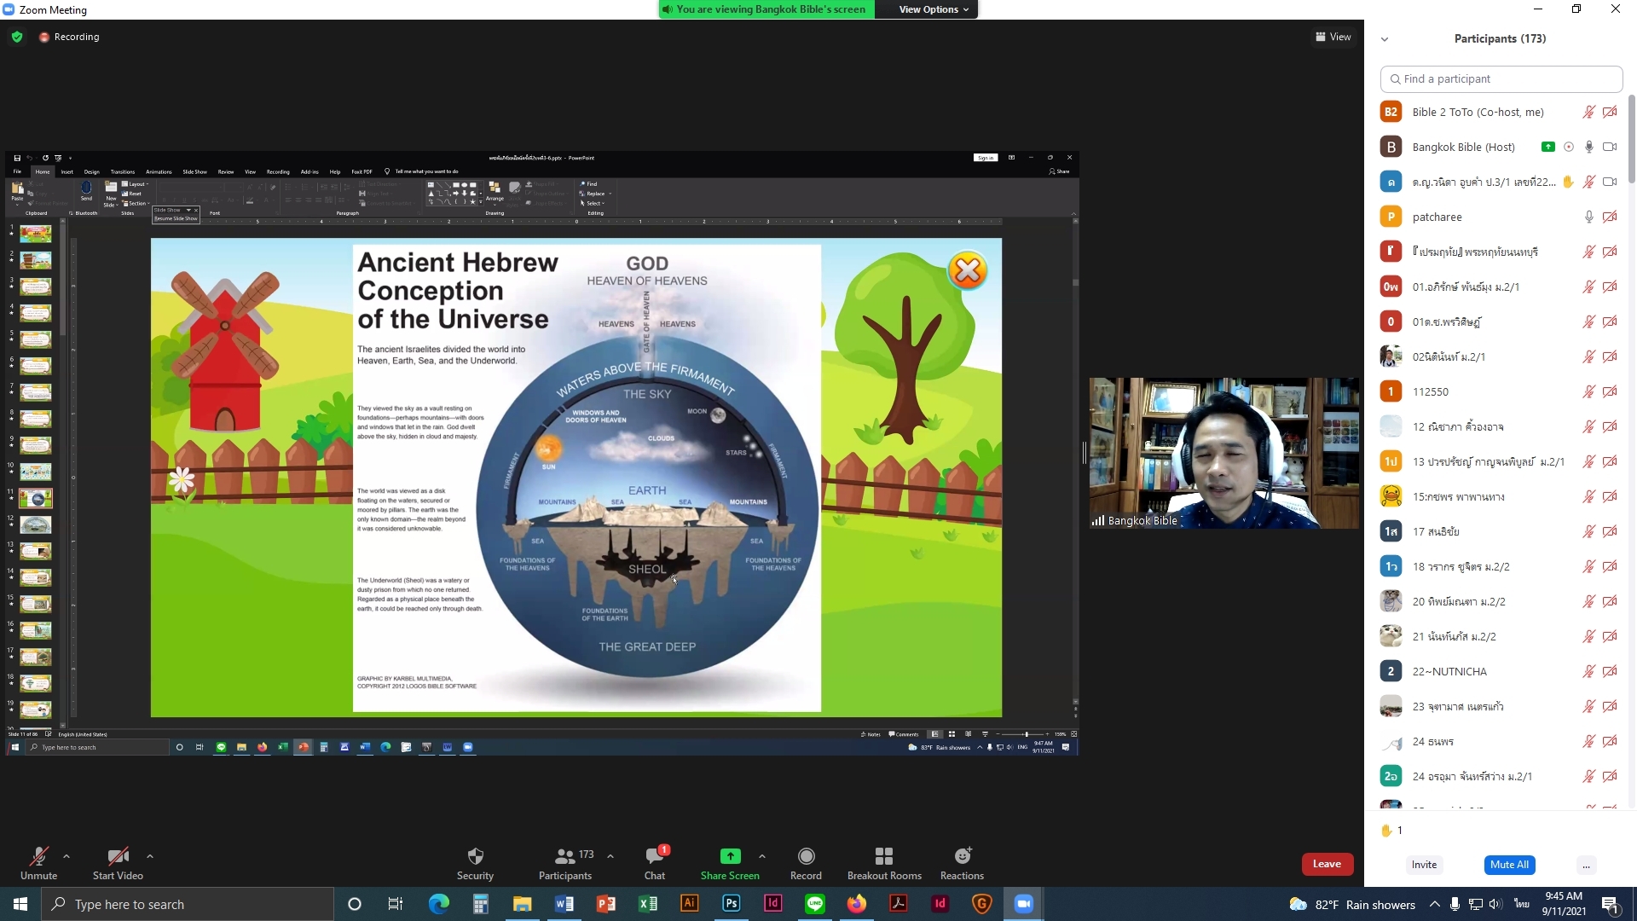1637x921 pixels.
Task: Toggle patcharee's camera icon
Action: pyautogui.click(x=1610, y=217)
